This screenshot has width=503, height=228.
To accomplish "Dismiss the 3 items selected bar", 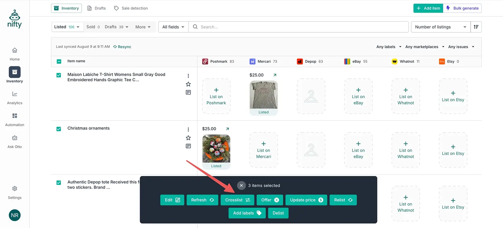I will click(x=241, y=186).
